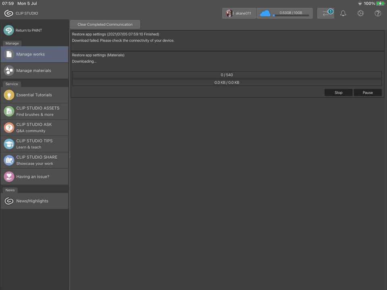Click Clear Completed Communication button
This screenshot has width=387, height=290.
[x=105, y=25]
